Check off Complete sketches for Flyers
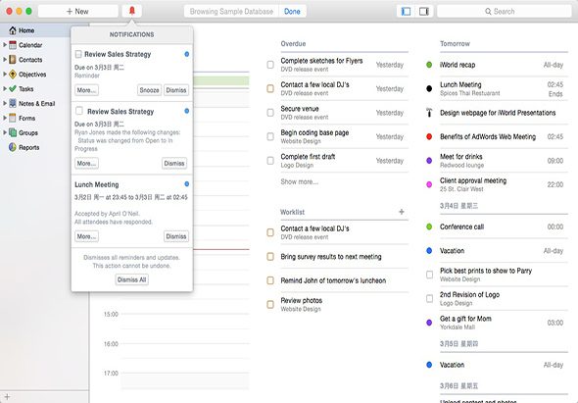578x403 pixels. click(270, 65)
